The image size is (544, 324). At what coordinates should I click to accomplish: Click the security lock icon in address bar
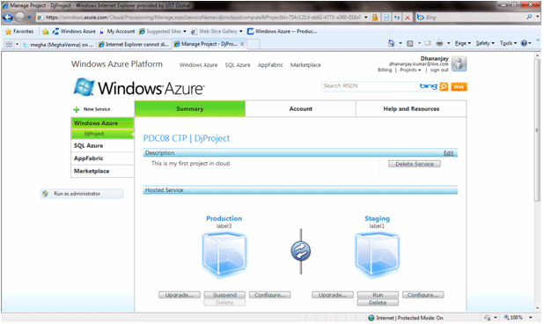click(x=375, y=18)
